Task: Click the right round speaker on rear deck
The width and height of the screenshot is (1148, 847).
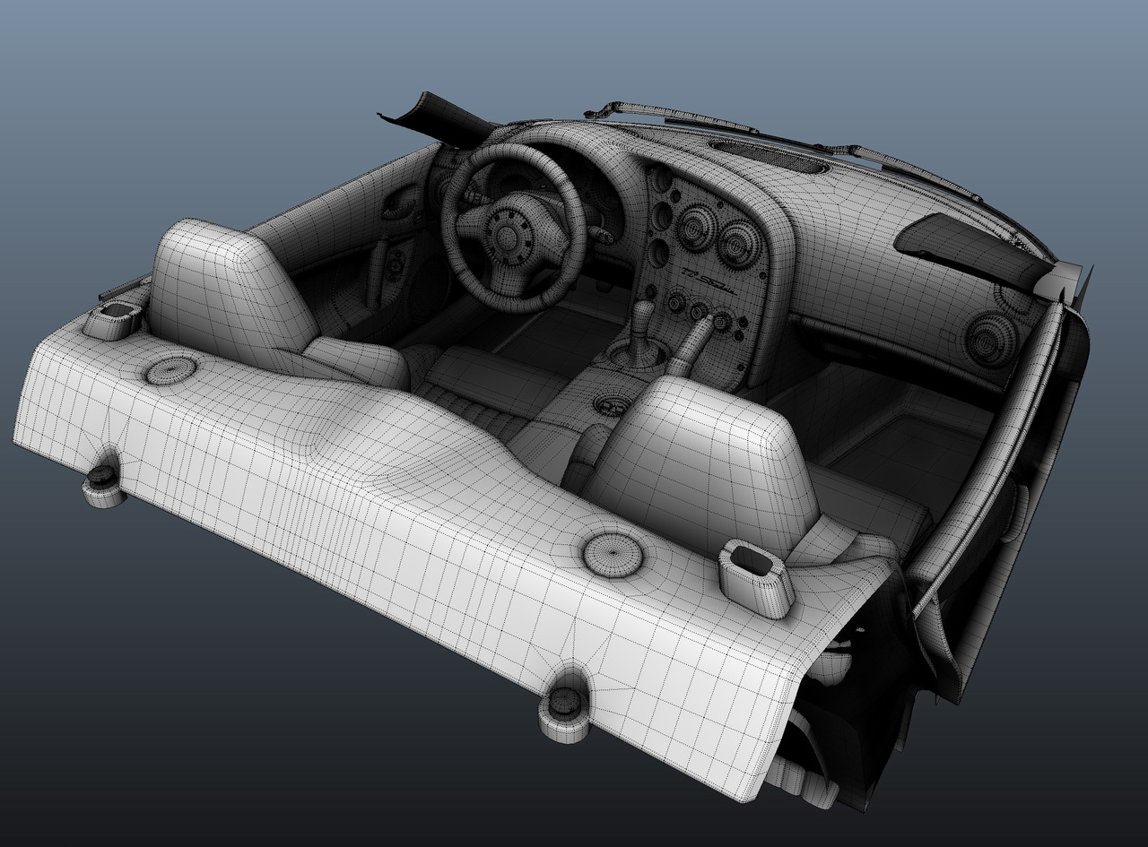Action: tap(613, 555)
